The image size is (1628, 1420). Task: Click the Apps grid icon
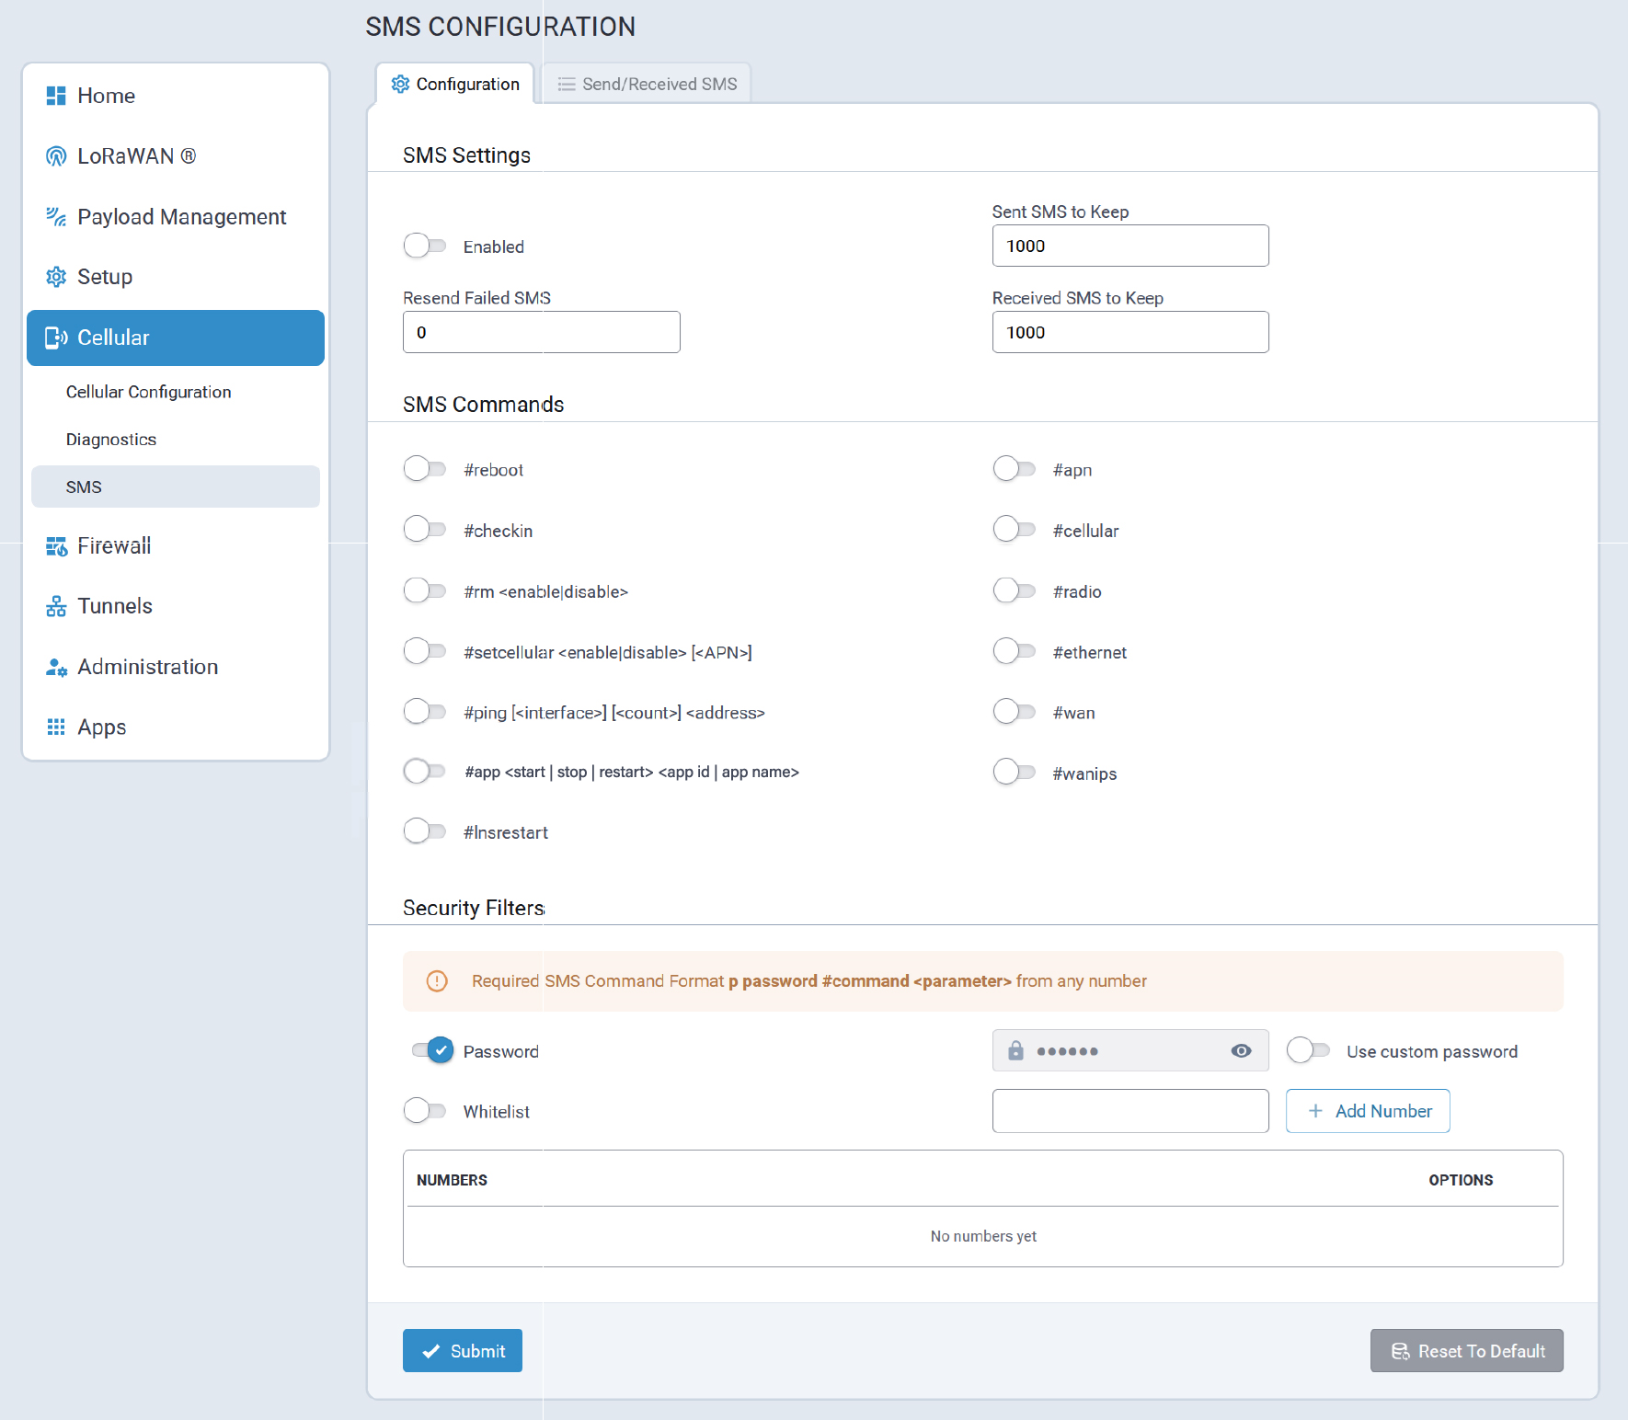(56, 727)
